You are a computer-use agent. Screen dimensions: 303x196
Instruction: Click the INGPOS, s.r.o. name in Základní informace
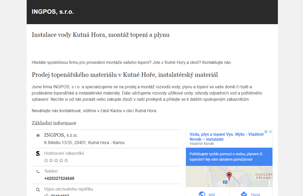61,135
